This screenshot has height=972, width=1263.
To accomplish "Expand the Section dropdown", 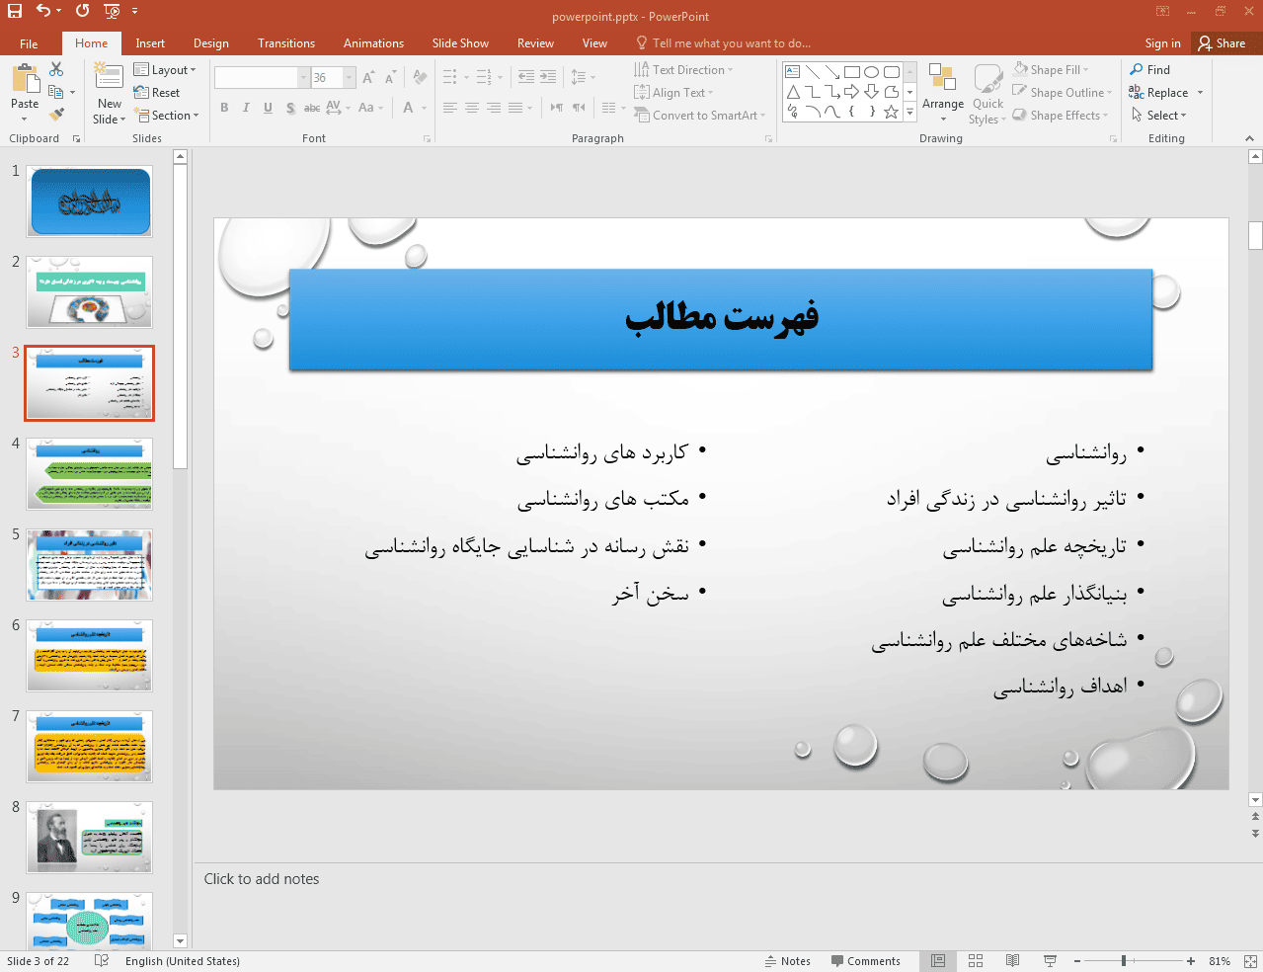I will [168, 116].
